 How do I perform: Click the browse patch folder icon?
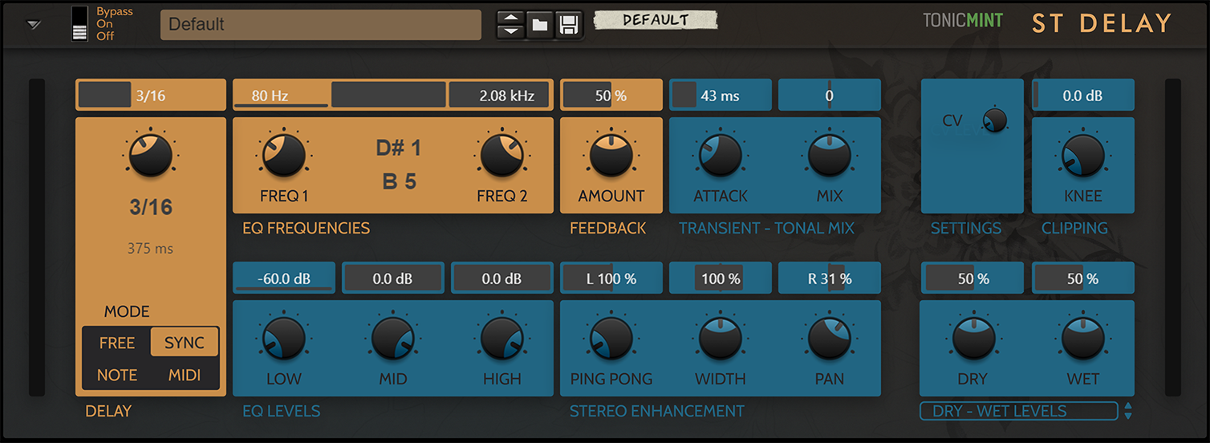point(540,25)
